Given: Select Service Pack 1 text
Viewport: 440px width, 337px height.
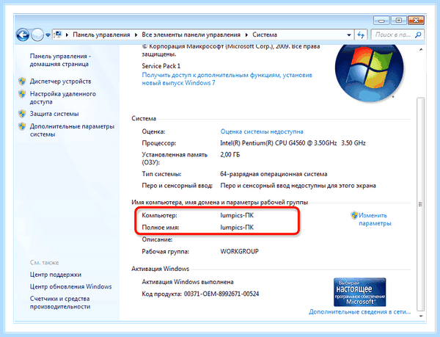Looking at the screenshot, I should (161, 66).
